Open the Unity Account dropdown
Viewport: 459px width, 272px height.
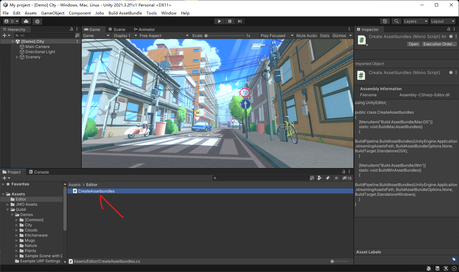[x=11, y=21]
